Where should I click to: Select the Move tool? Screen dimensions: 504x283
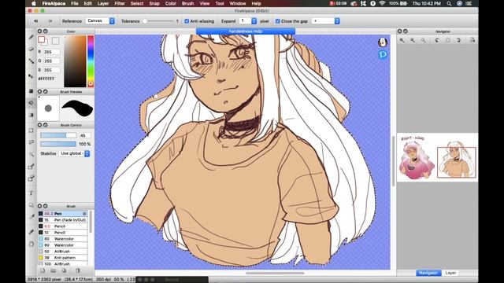click(x=31, y=76)
